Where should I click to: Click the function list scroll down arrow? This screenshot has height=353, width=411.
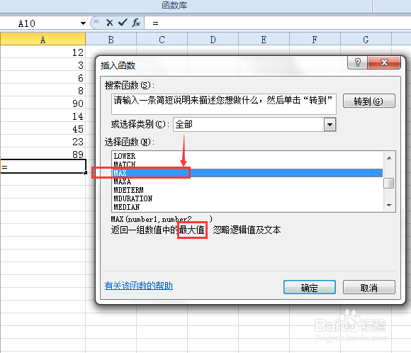tap(389, 205)
